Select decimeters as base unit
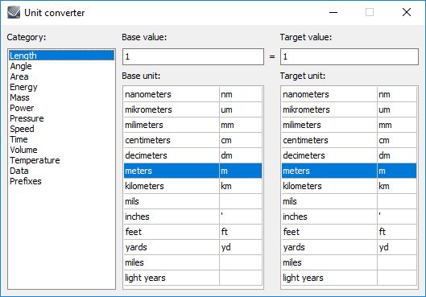The image size is (426, 297). pos(193,155)
